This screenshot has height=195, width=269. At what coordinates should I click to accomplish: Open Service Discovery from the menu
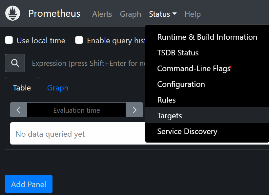187,131
